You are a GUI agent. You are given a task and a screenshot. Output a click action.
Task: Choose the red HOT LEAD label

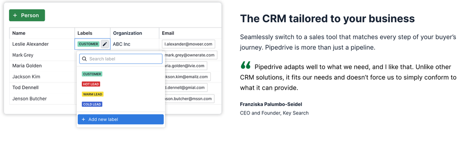(91, 84)
